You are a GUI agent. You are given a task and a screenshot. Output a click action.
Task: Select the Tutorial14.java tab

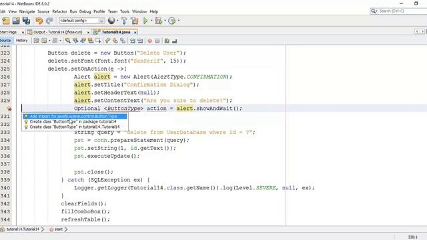(115, 32)
